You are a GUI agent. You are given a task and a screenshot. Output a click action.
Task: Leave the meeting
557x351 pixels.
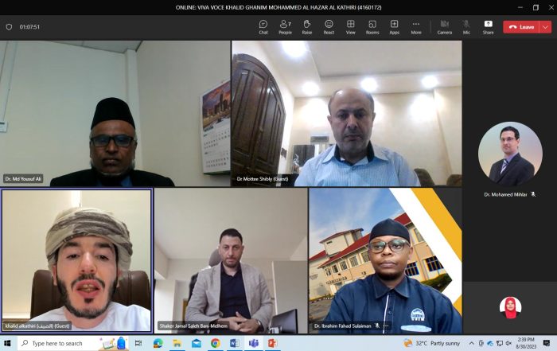click(522, 26)
